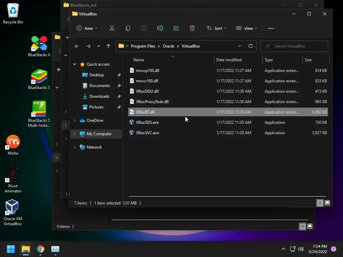Screen dimensions: 343x257
Task: Click the Rename icon in toolbar
Action: [x=160, y=28]
